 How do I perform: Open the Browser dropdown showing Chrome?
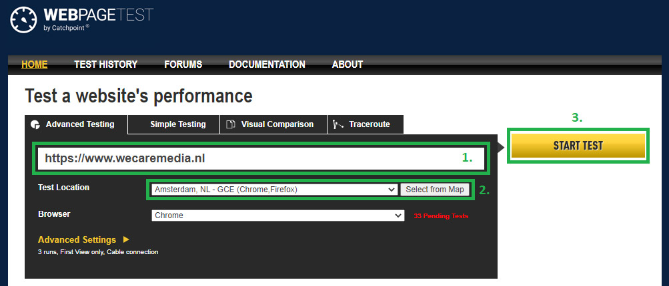(x=277, y=215)
